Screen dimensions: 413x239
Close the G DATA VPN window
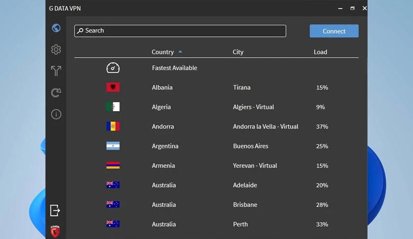(x=365, y=8)
